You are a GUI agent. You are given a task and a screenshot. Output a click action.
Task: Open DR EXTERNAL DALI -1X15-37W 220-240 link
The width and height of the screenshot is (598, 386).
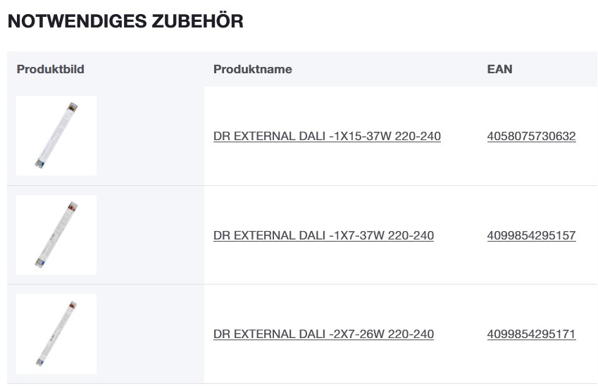(x=327, y=137)
